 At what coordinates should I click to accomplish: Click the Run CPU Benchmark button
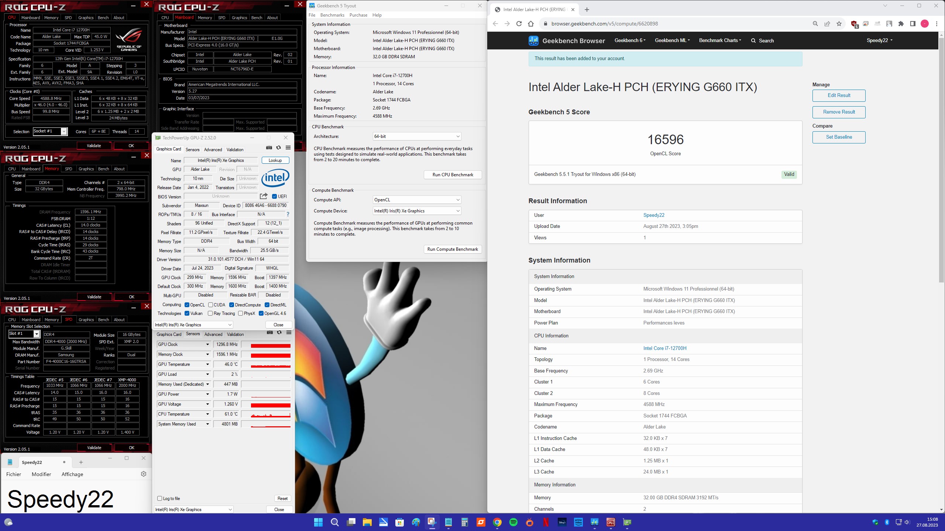point(453,175)
